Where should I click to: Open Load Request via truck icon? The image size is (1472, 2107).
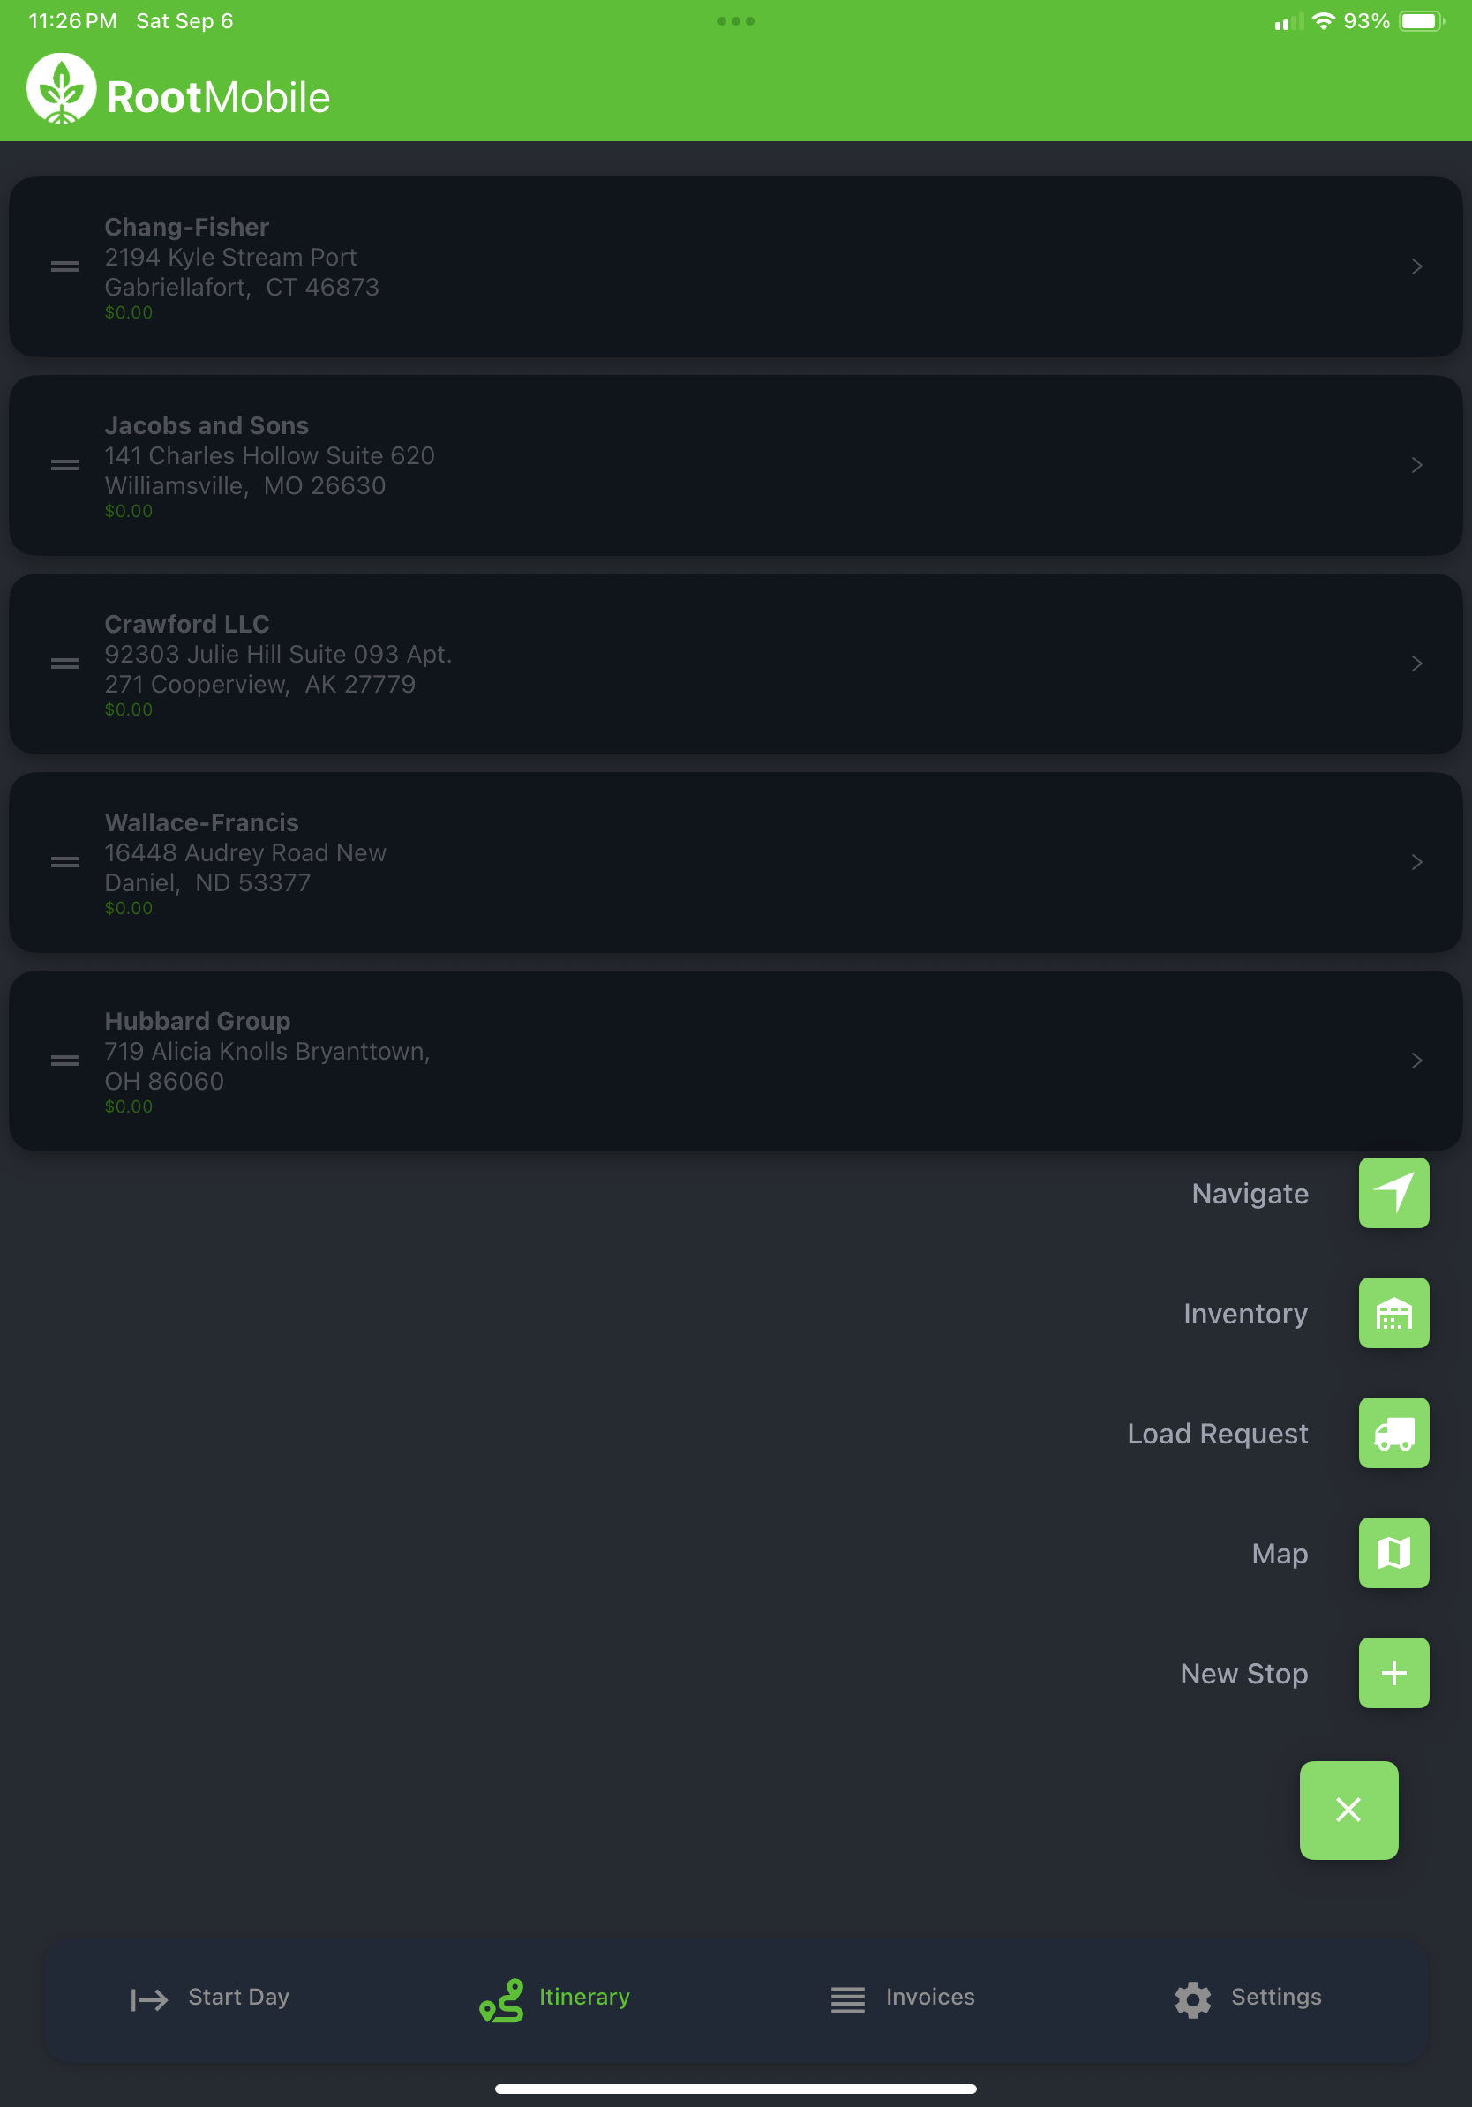coord(1393,1434)
